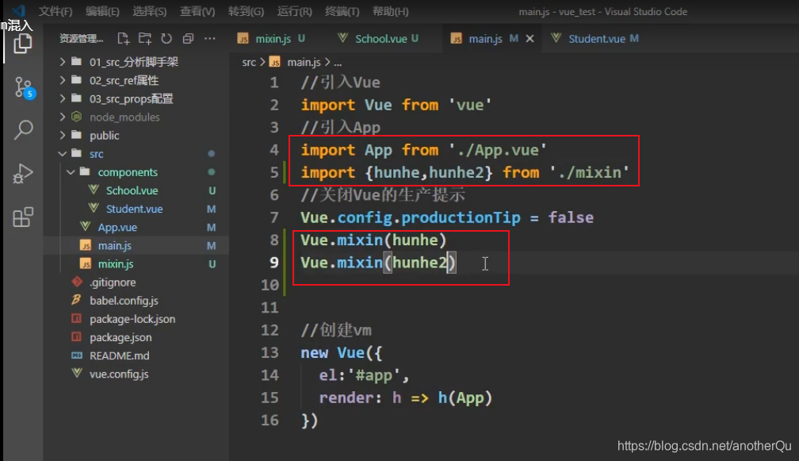Open the 终端(T) menu

point(342,11)
